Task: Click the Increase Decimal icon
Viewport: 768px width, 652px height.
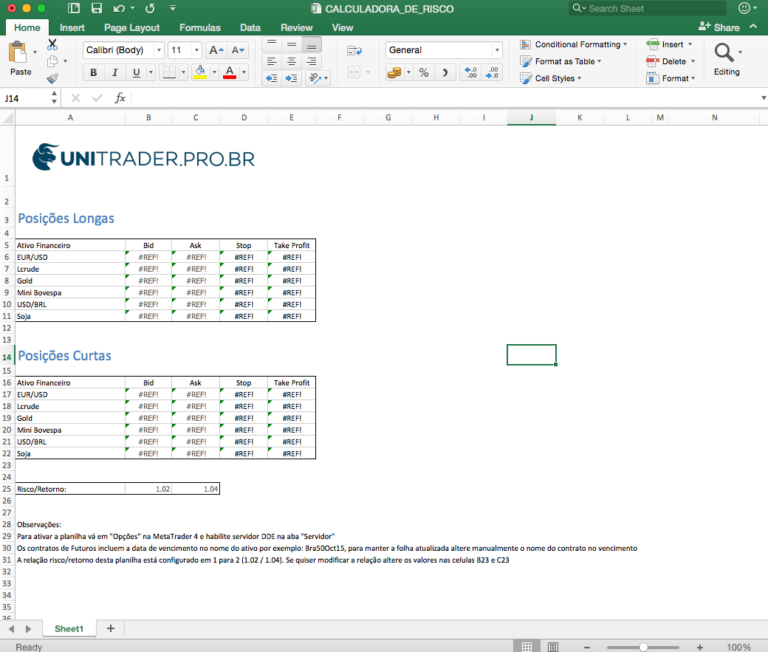Action: pos(470,72)
